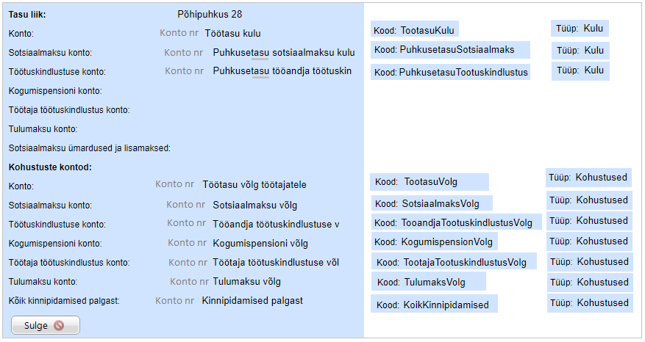Screen dimensions: 645x342
Task: Click Konto nr field beside Tulumaksu võlg
Action: coord(189,281)
